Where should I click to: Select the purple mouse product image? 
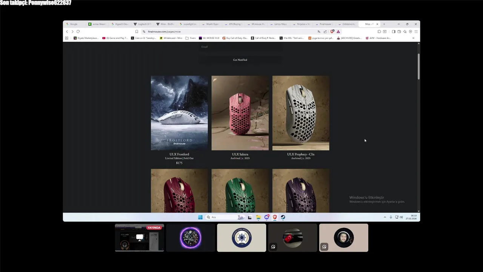click(301, 190)
